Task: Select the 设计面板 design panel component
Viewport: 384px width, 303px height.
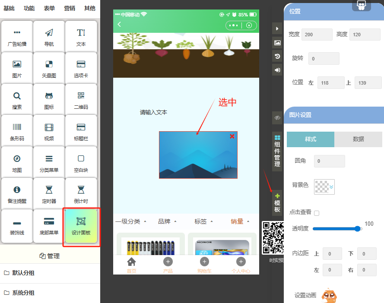Action: click(x=81, y=227)
